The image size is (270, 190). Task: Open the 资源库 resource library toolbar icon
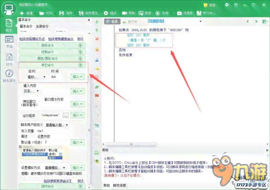pyautogui.click(x=179, y=13)
